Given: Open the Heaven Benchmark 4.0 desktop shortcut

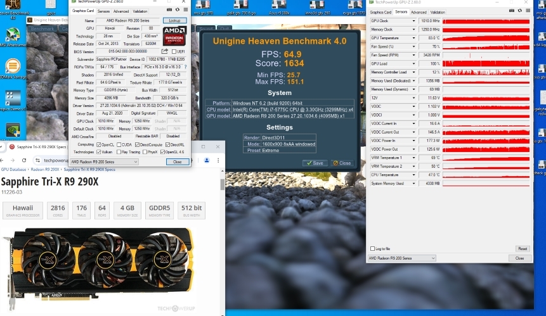Looking at the screenshot, I should tap(13, 9).
